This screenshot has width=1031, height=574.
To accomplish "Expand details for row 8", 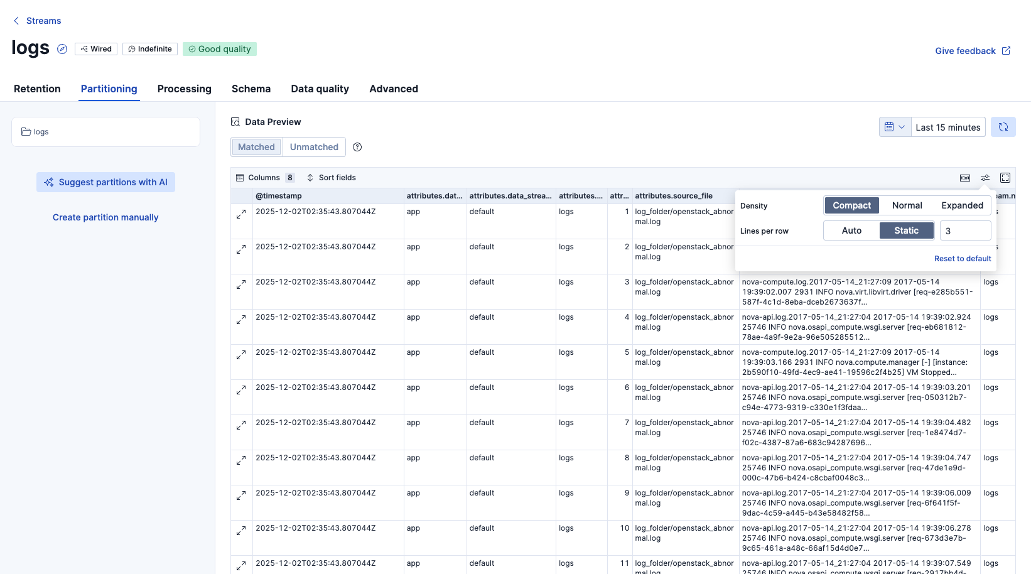I will pyautogui.click(x=241, y=460).
